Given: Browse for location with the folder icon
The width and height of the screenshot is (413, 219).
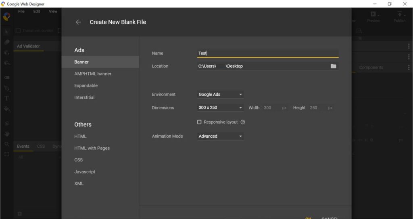Looking at the screenshot, I should 334,66.
